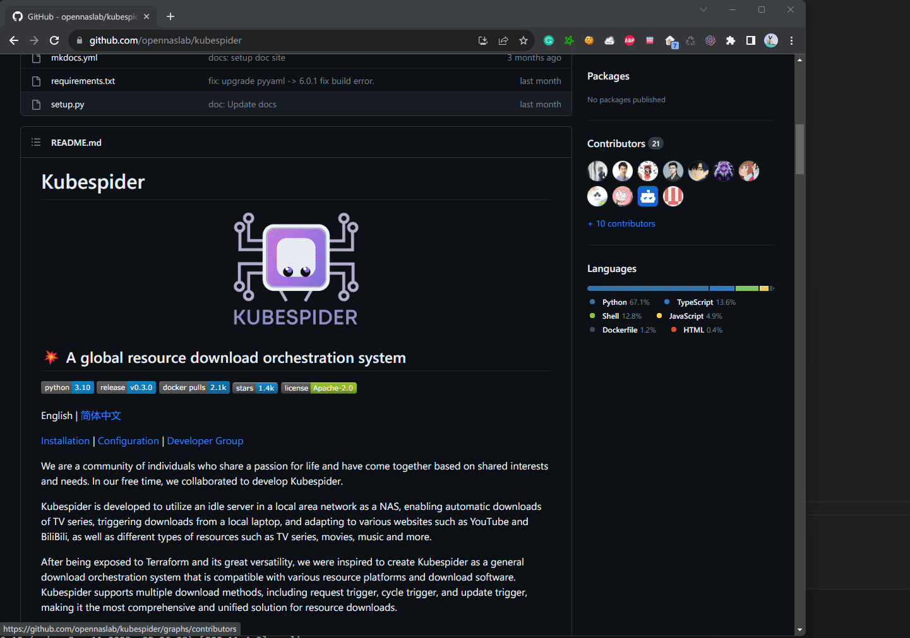Open Grammarly extension icon
This screenshot has width=910, height=638.
[x=549, y=40]
